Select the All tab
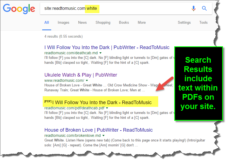 (47, 23)
